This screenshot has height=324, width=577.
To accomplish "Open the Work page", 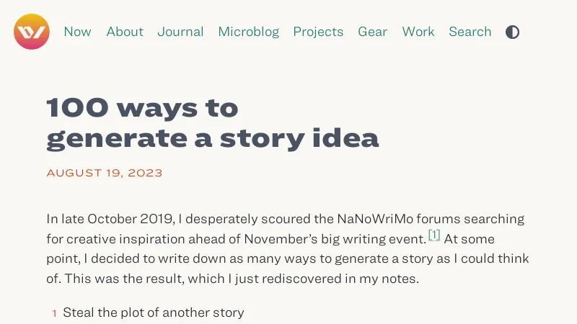I will 418,32.
